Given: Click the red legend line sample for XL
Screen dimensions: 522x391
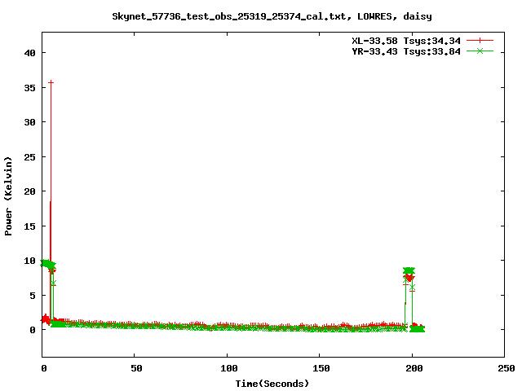Looking at the screenshot, I should coord(480,41).
